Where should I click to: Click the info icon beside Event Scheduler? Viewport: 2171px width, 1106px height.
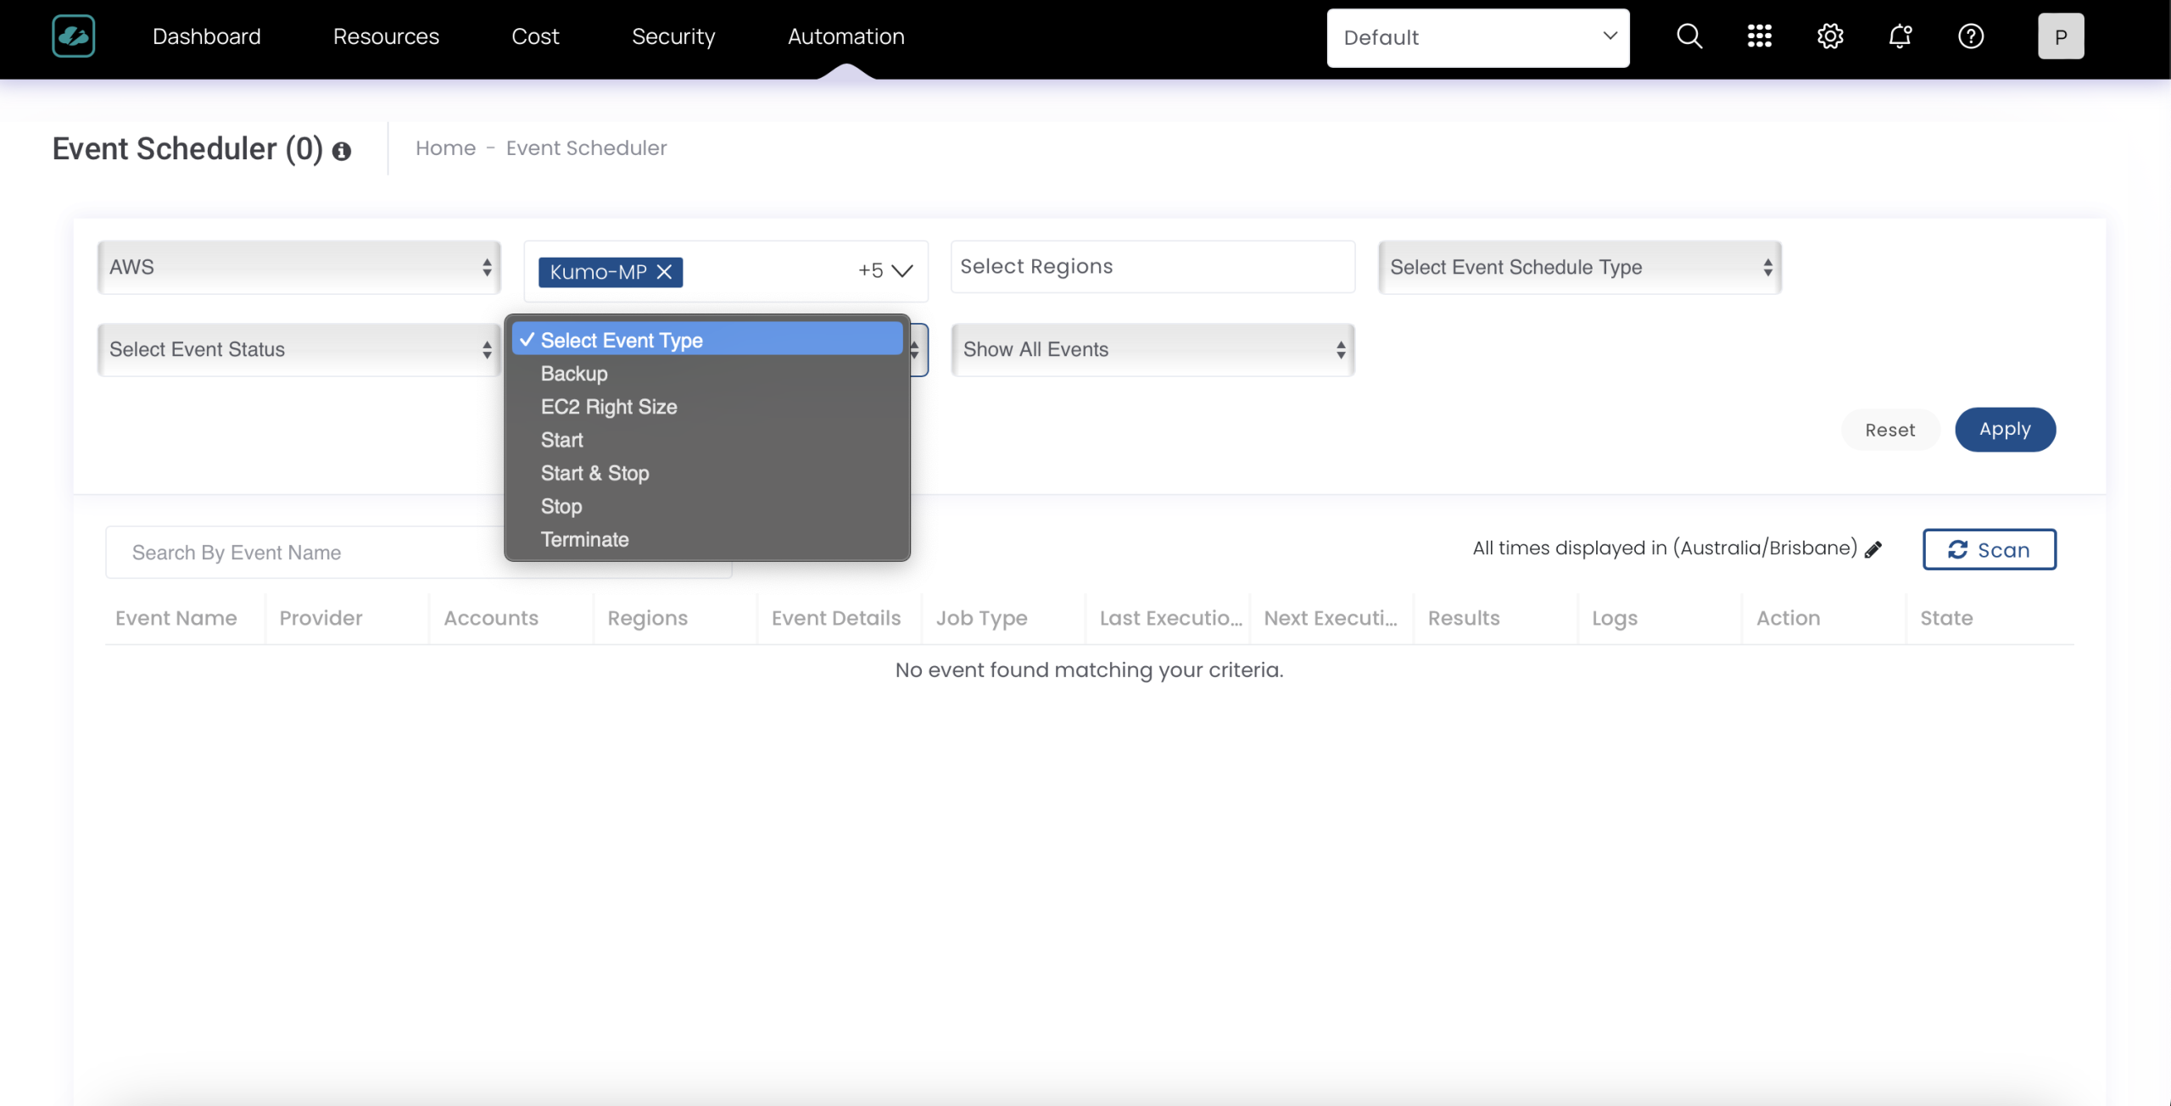tap(342, 152)
